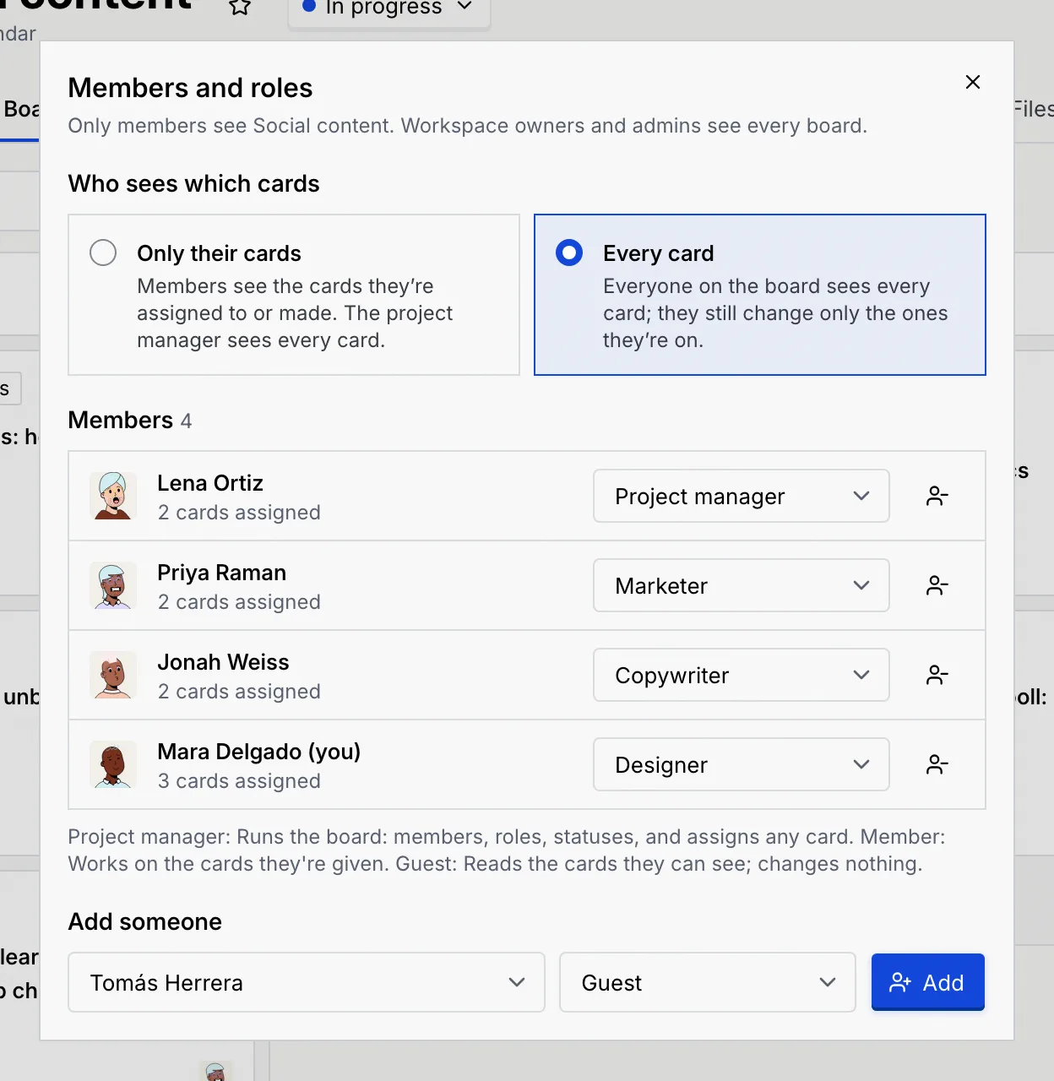Open the Guest role dropdown

tap(708, 982)
